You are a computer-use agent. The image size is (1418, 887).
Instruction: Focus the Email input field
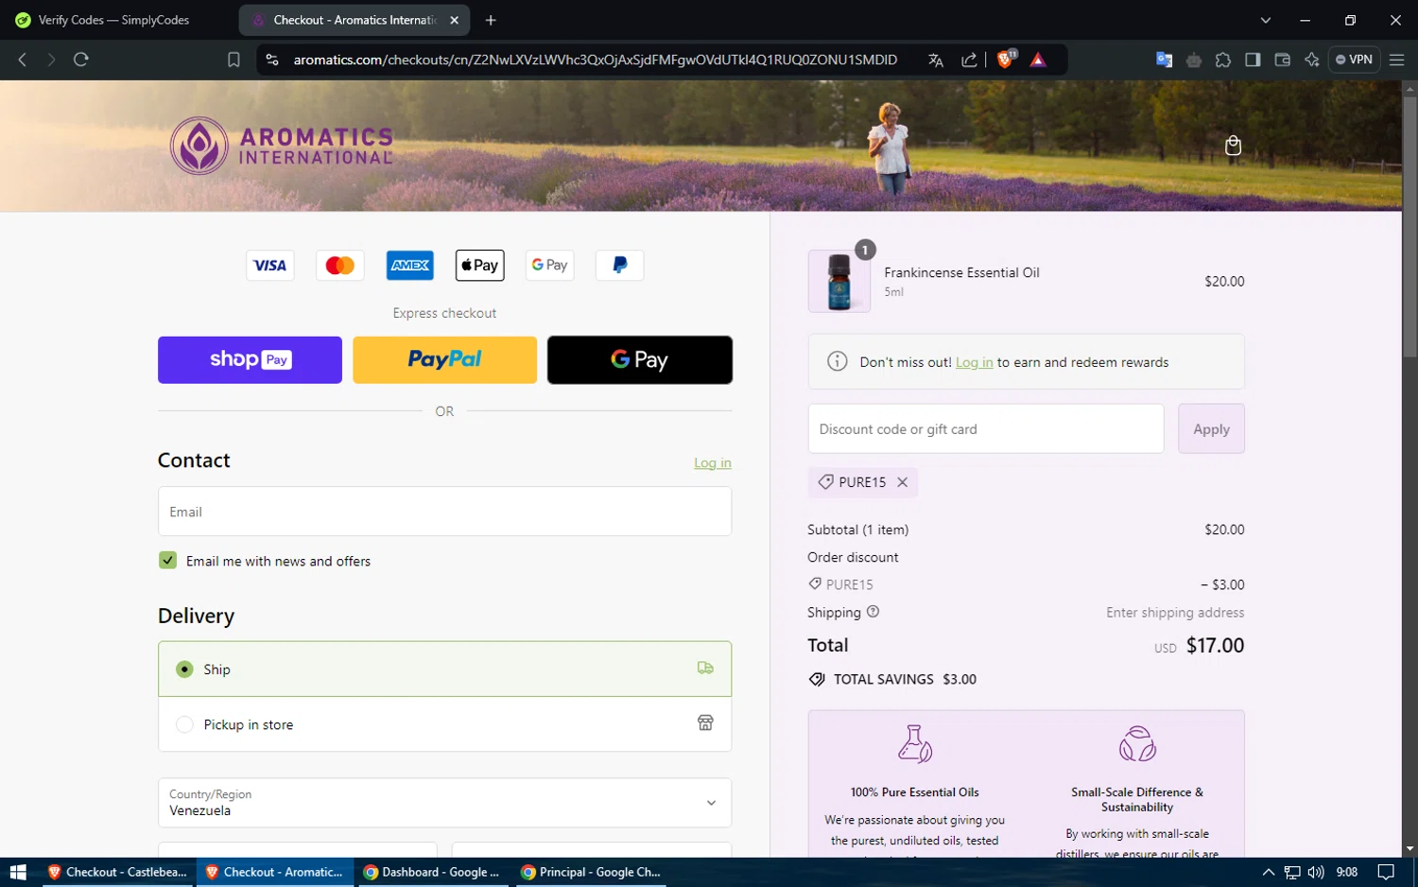(444, 512)
